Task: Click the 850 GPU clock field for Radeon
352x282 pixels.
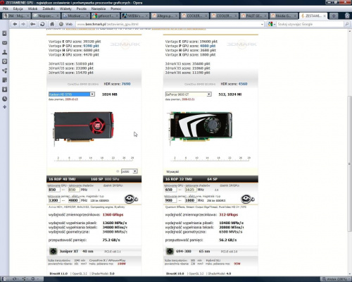Action: click(54, 190)
